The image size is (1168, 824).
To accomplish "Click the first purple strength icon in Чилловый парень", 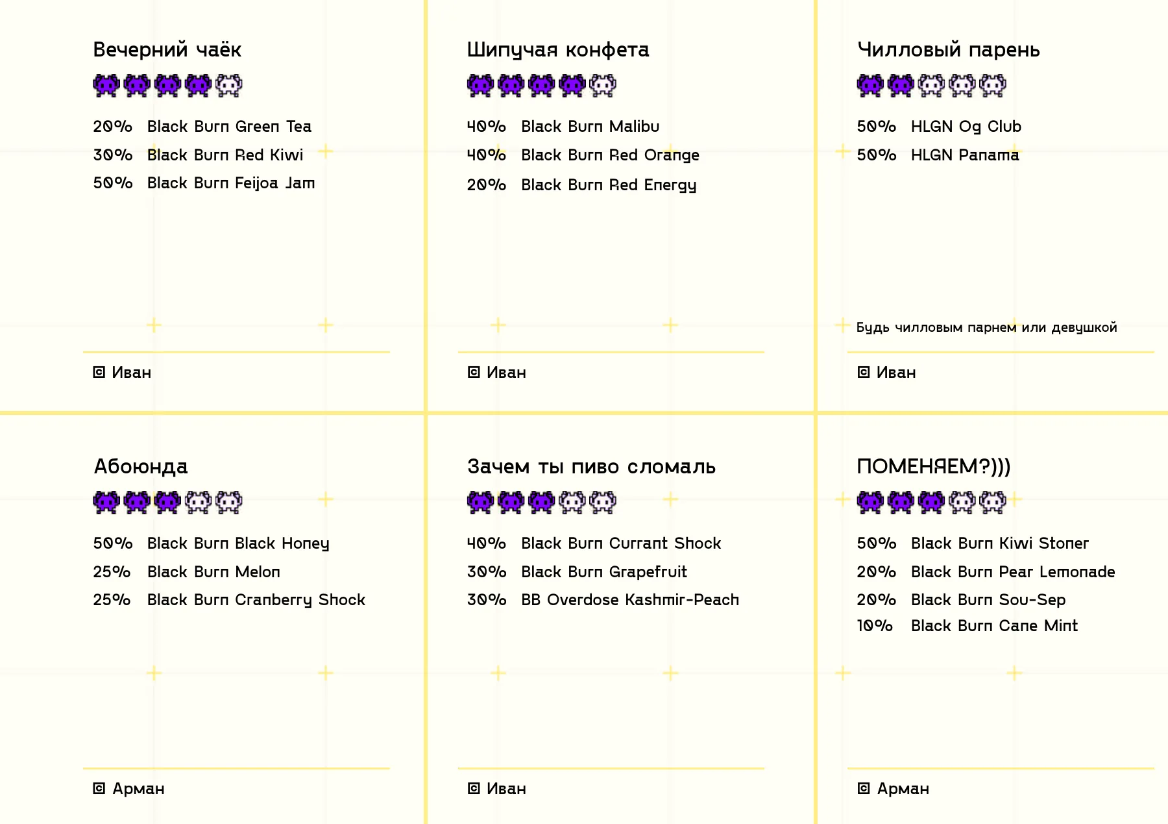I will coord(870,85).
